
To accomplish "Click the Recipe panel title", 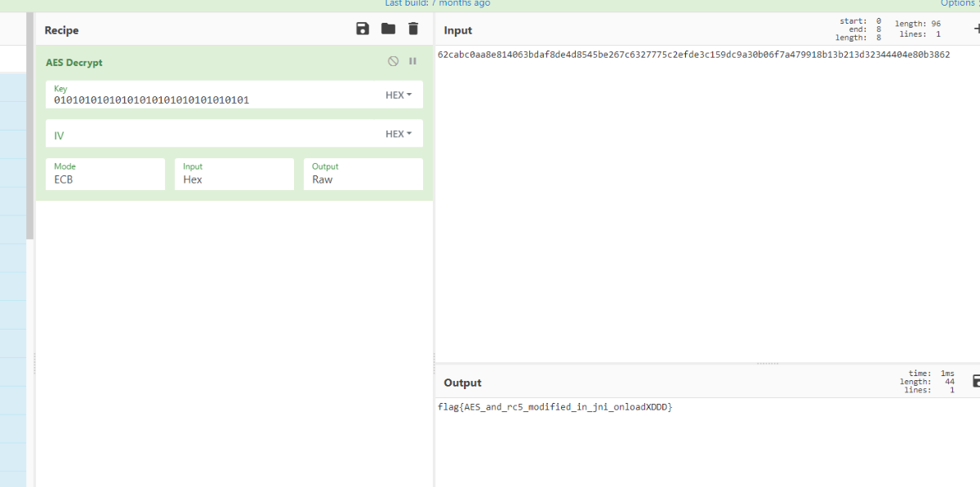I will click(x=61, y=30).
